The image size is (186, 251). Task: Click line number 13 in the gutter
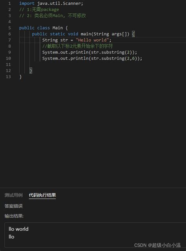pos(8,77)
